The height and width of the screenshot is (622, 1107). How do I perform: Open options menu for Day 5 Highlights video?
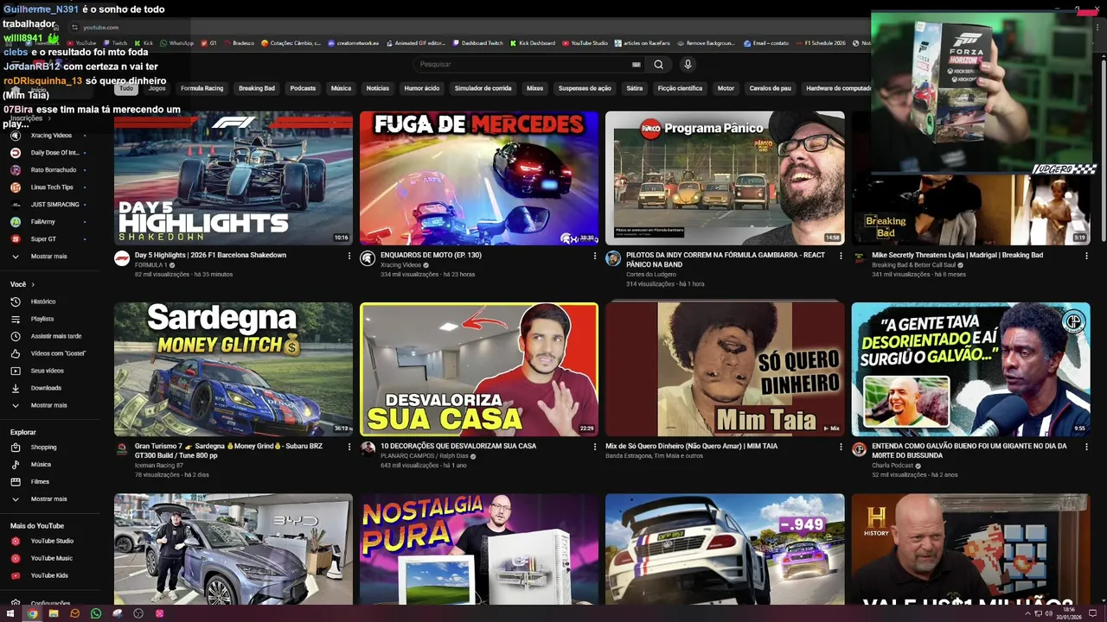[x=349, y=256]
